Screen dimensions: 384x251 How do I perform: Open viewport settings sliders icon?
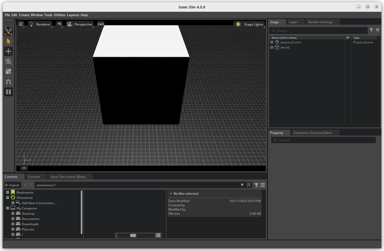coord(21,24)
